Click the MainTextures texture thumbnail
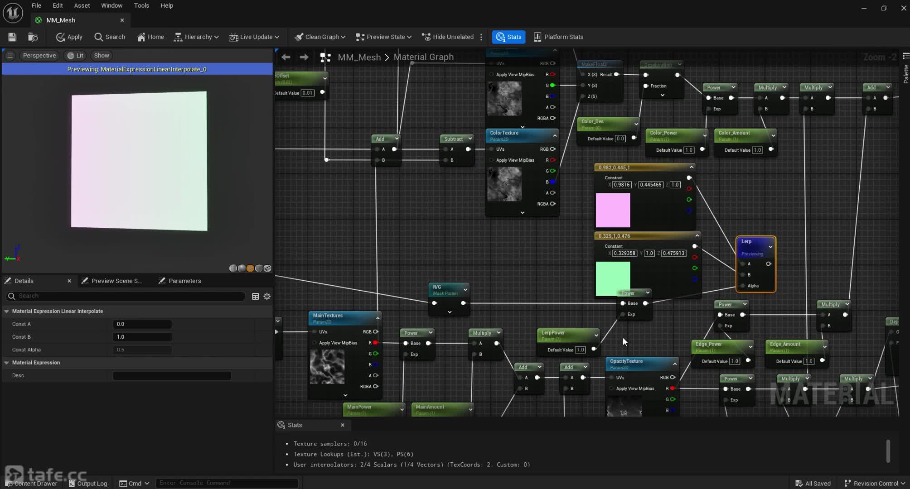910x489 pixels. (x=327, y=367)
